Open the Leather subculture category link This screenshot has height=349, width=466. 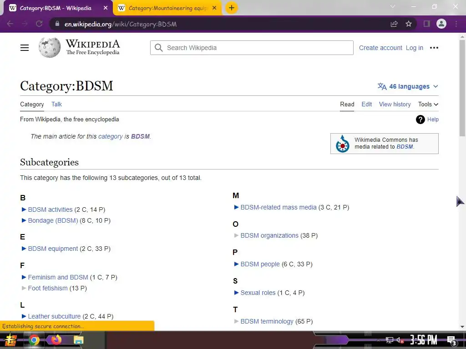pyautogui.click(x=55, y=316)
